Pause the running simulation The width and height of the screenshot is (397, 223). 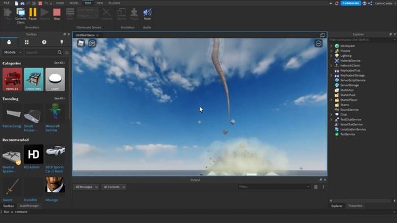pyautogui.click(x=33, y=14)
